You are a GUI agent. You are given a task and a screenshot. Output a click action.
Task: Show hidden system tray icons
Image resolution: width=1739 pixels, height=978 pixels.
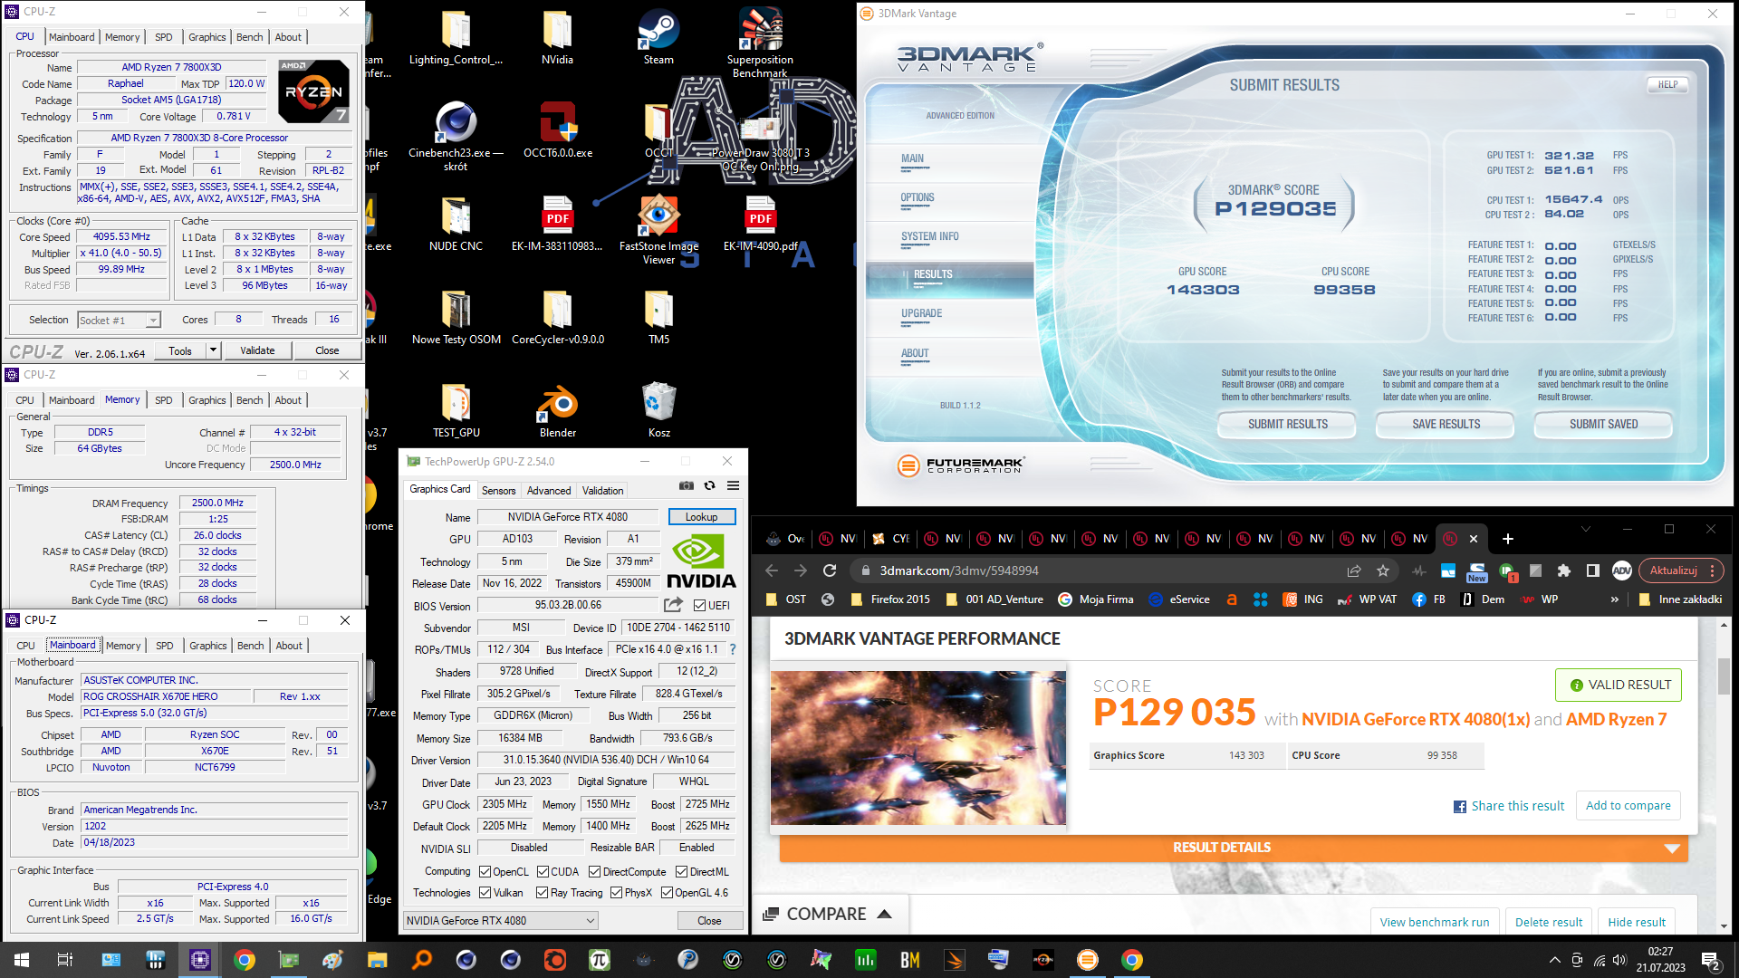click(1554, 960)
